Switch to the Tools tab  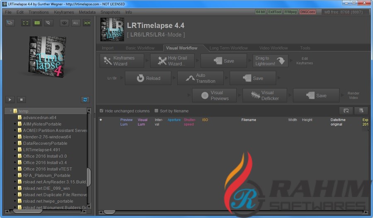point(305,48)
